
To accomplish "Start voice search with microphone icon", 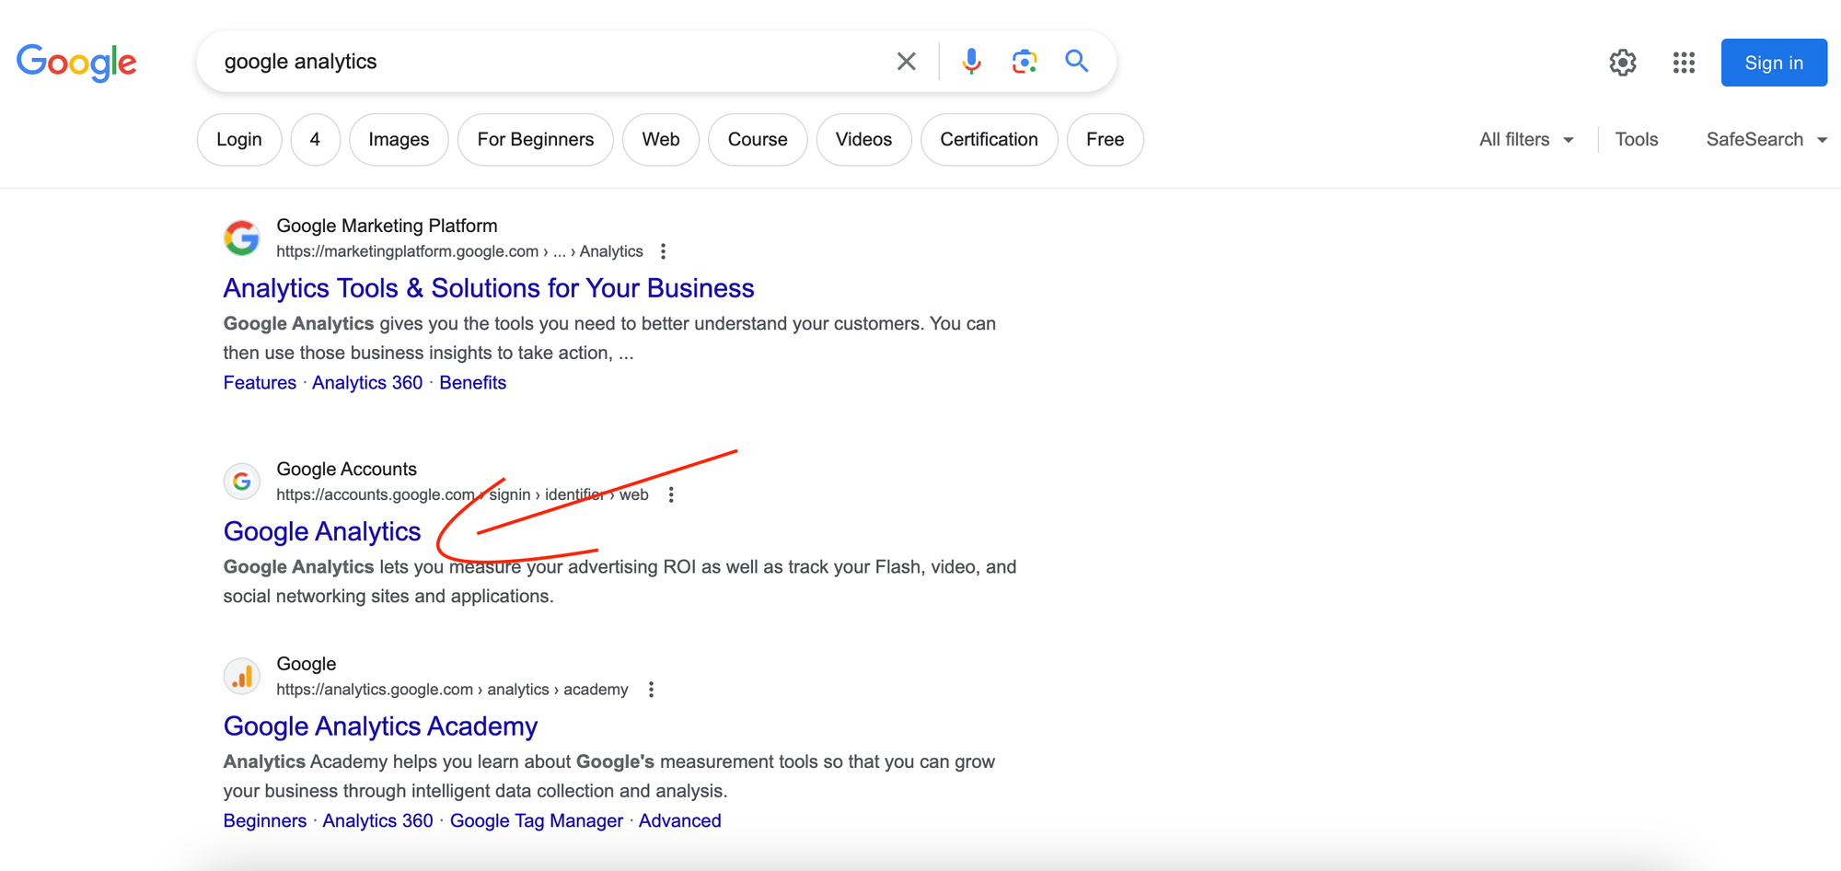I will point(971,62).
